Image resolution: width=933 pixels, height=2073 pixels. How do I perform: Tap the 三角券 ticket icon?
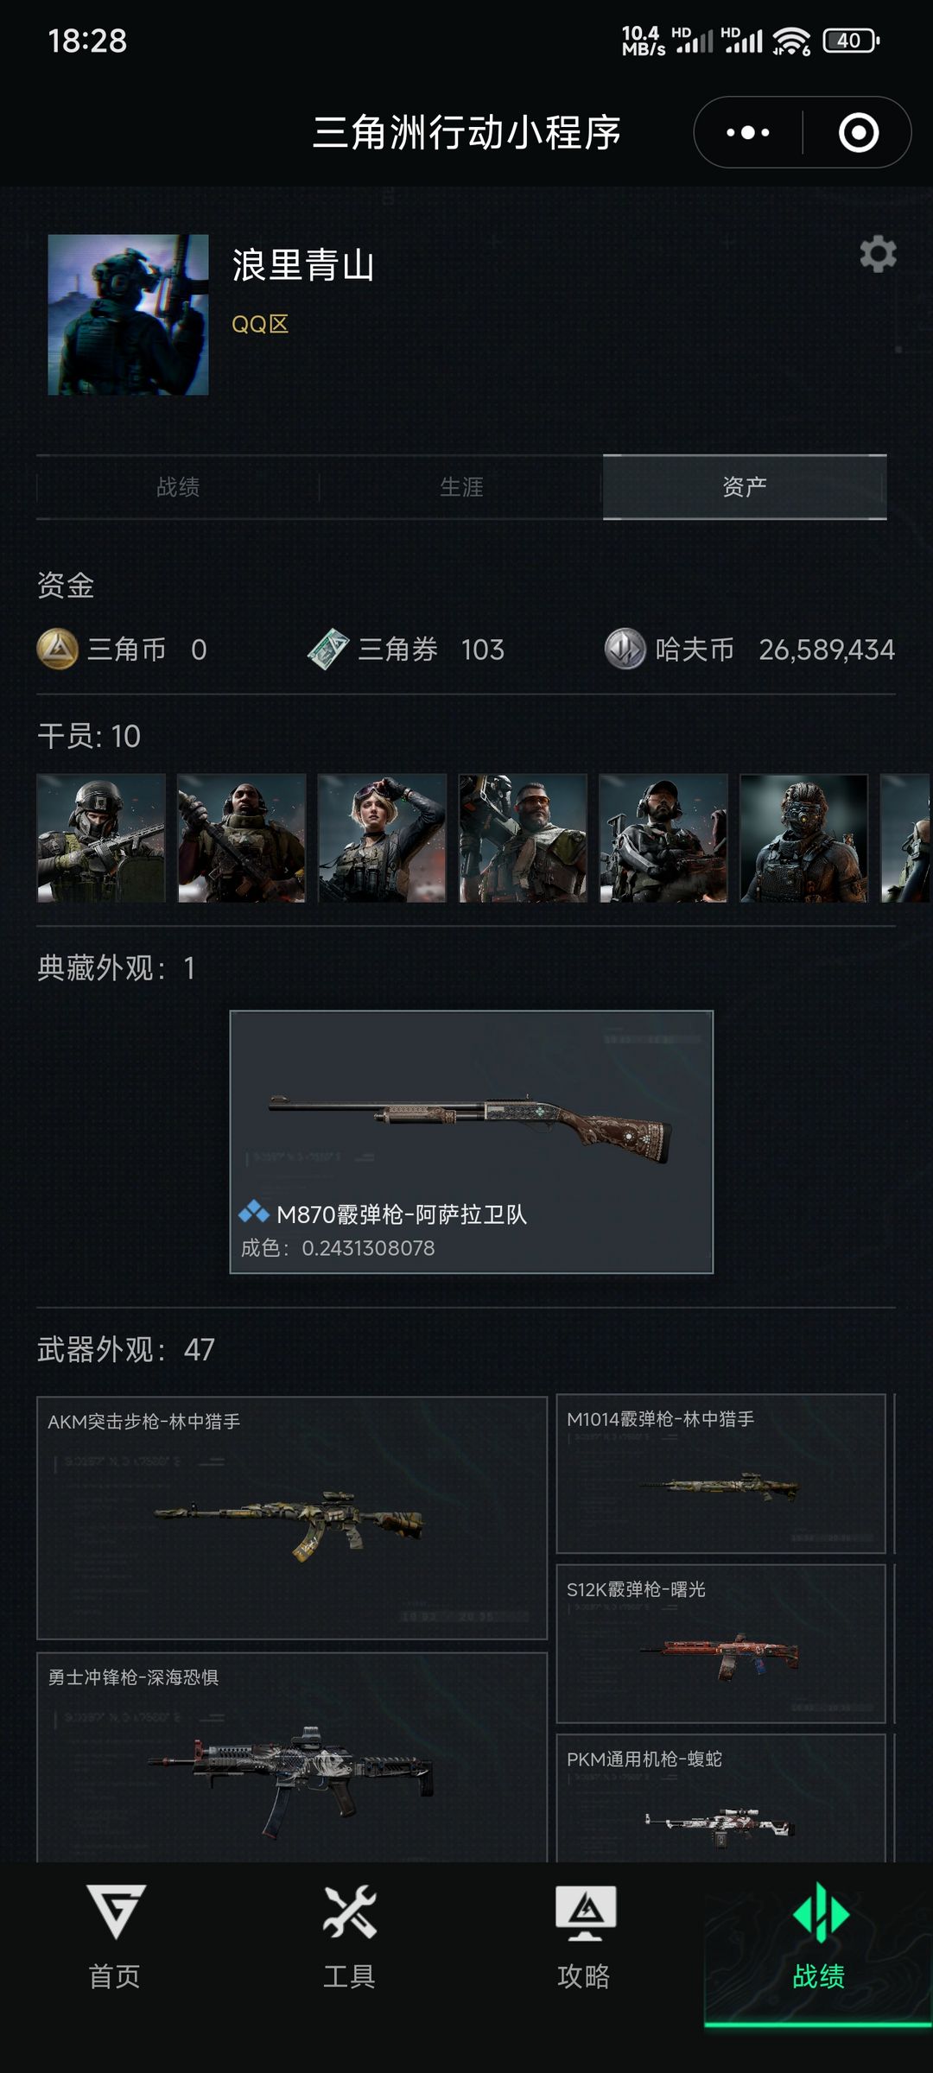coord(327,649)
